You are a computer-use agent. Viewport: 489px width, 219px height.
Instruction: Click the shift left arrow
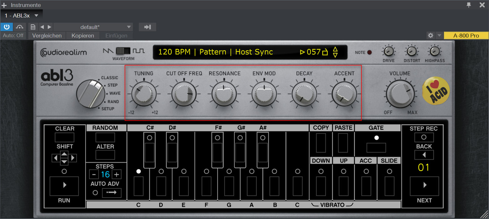point(55,158)
